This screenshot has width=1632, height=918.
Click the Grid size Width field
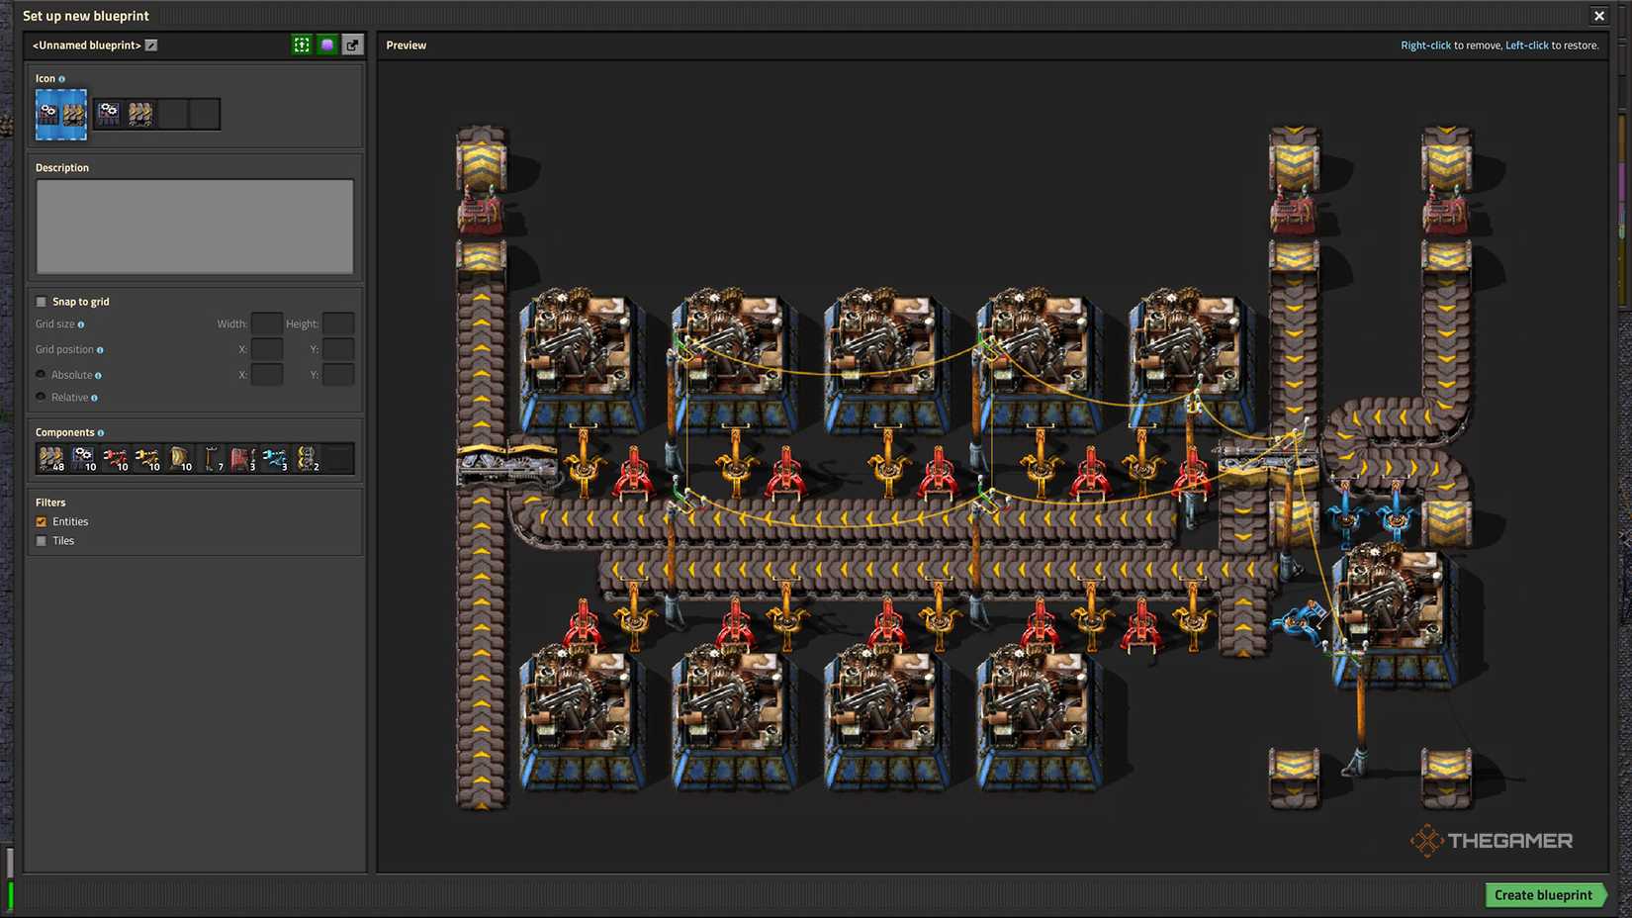pyautogui.click(x=267, y=323)
